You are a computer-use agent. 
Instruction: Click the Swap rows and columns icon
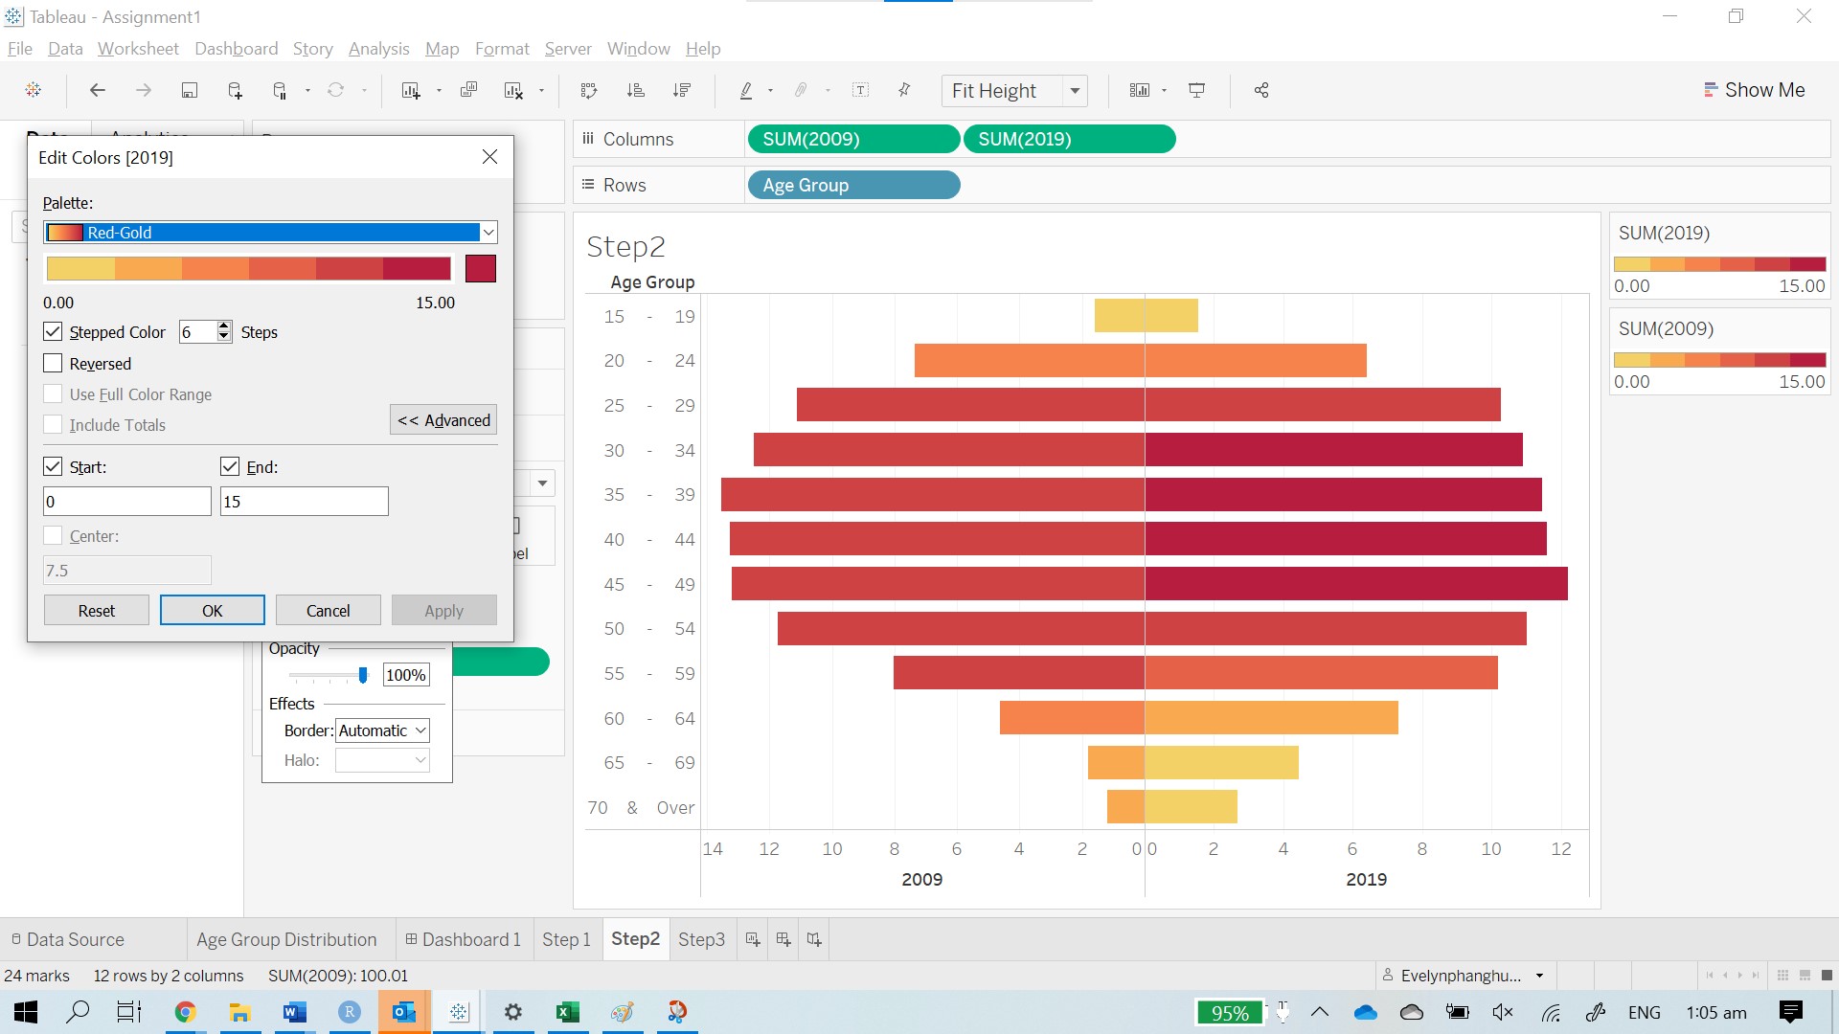pos(589,90)
